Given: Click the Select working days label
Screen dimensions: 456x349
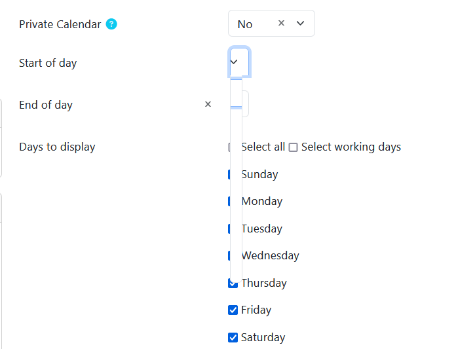Looking at the screenshot, I should tap(351, 147).
